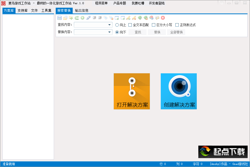The width and height of the screenshot is (250, 167).
Task: Click the 列 0 status bar entry
Action: (180, 164)
